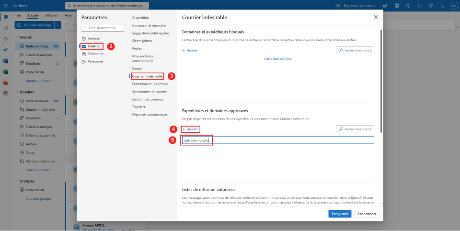The image size is (460, 231).
Task: Launch Word from the left rail
Action: coord(6,61)
